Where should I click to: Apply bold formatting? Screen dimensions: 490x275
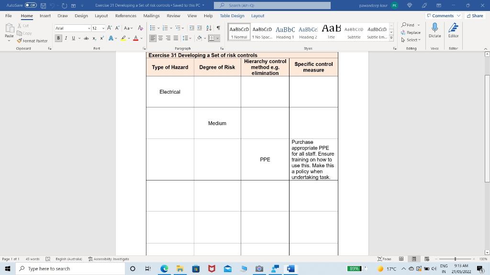coord(58,38)
